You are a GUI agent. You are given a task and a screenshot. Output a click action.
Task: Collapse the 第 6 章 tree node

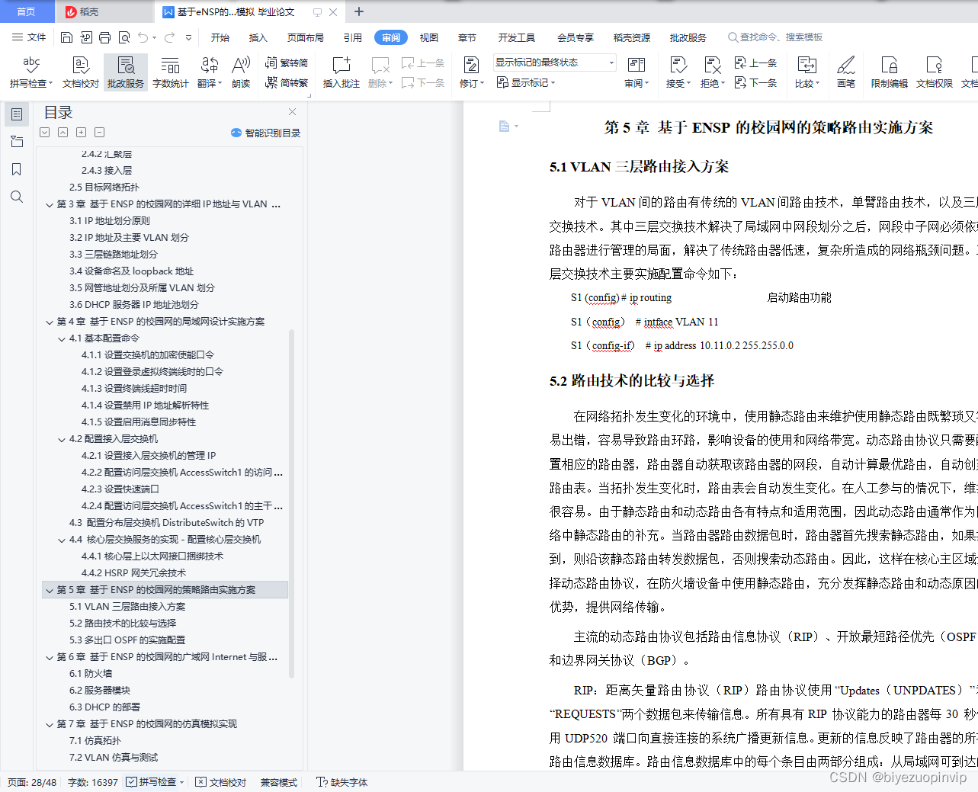[50, 657]
